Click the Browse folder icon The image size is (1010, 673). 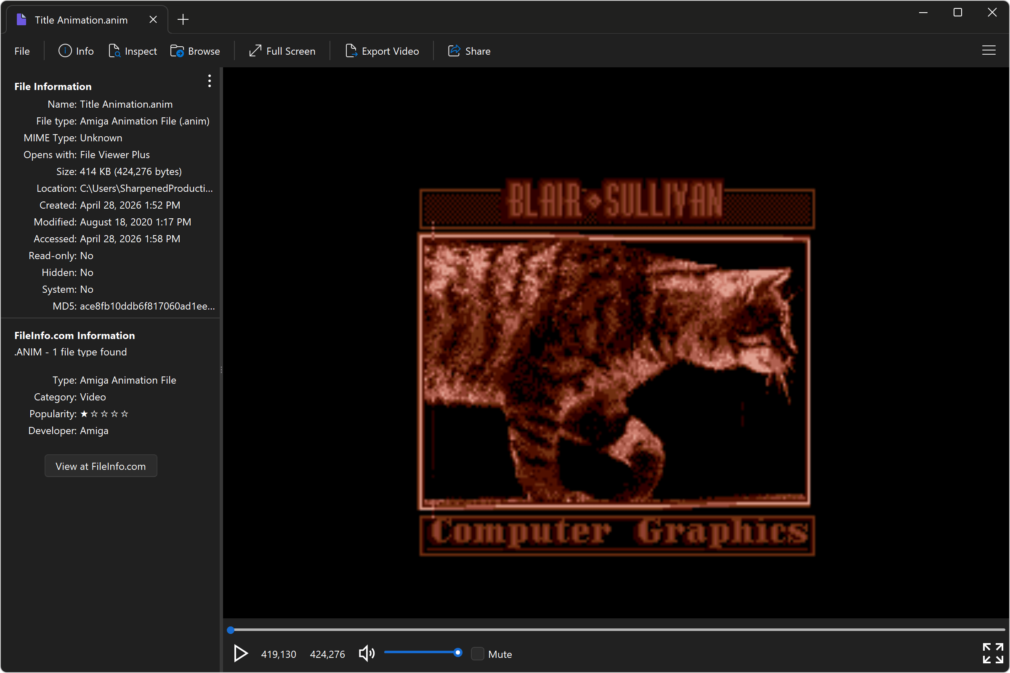pyautogui.click(x=177, y=51)
